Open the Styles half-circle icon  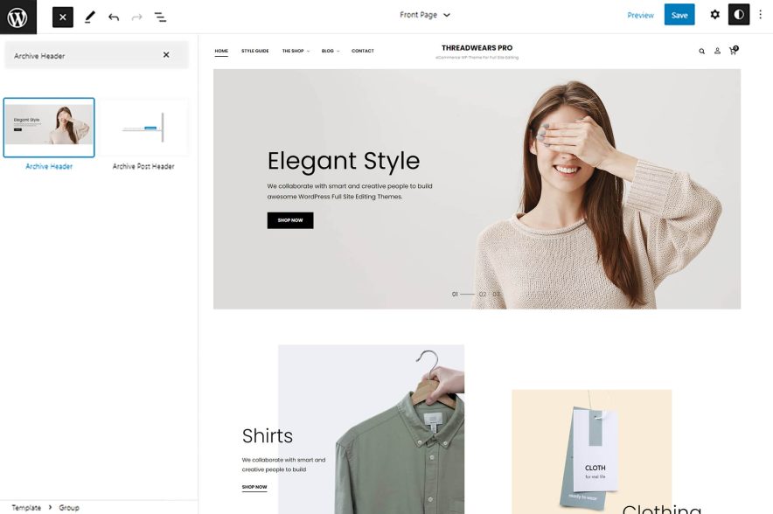tap(739, 15)
